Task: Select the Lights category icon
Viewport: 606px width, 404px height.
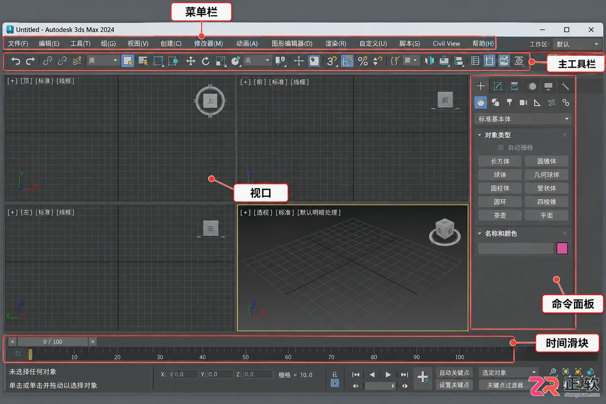Action: [509, 103]
